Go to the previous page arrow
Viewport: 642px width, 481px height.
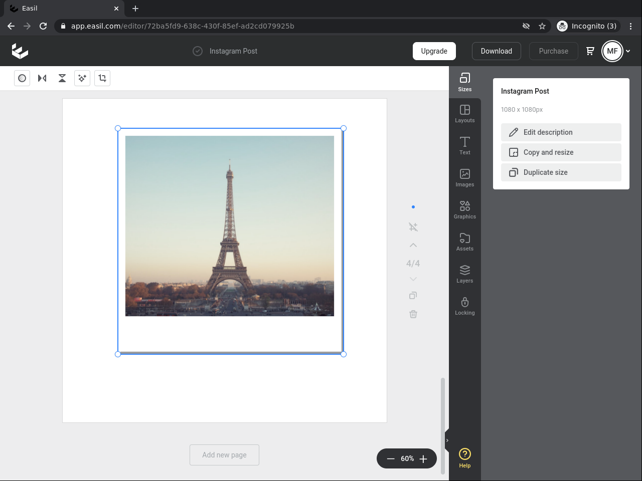pyautogui.click(x=413, y=246)
